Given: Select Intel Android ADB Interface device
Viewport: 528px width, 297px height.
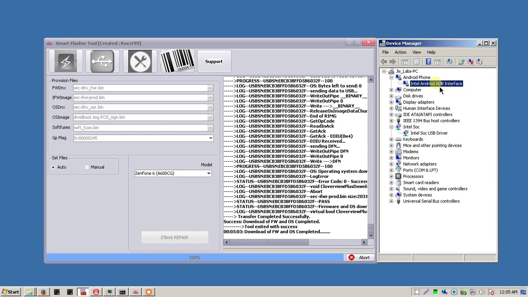Looking at the screenshot, I should [x=436, y=84].
